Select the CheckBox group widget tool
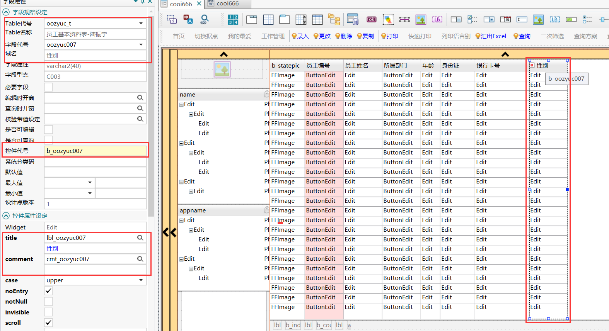The image size is (609, 331). tap(473, 19)
